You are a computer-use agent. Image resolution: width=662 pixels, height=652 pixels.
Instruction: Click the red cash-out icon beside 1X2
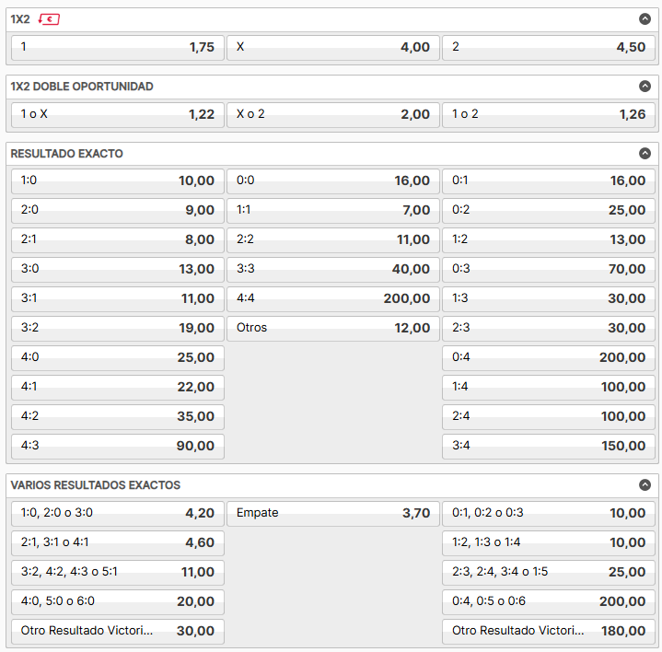pyautogui.click(x=49, y=19)
